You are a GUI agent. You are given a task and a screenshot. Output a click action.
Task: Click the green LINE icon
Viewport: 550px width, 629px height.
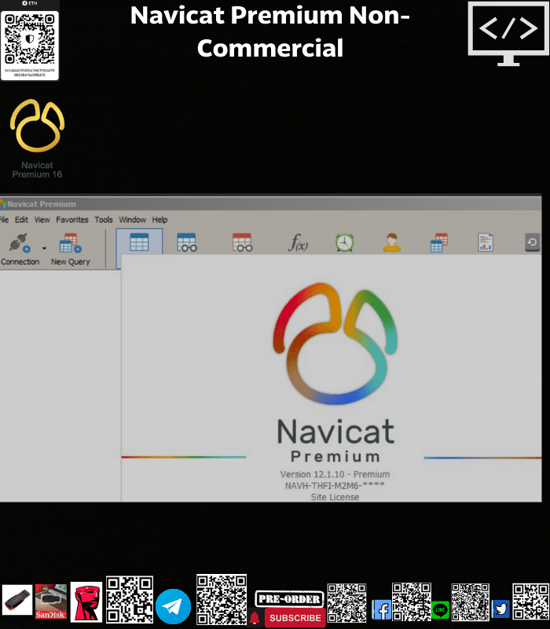coord(440,610)
